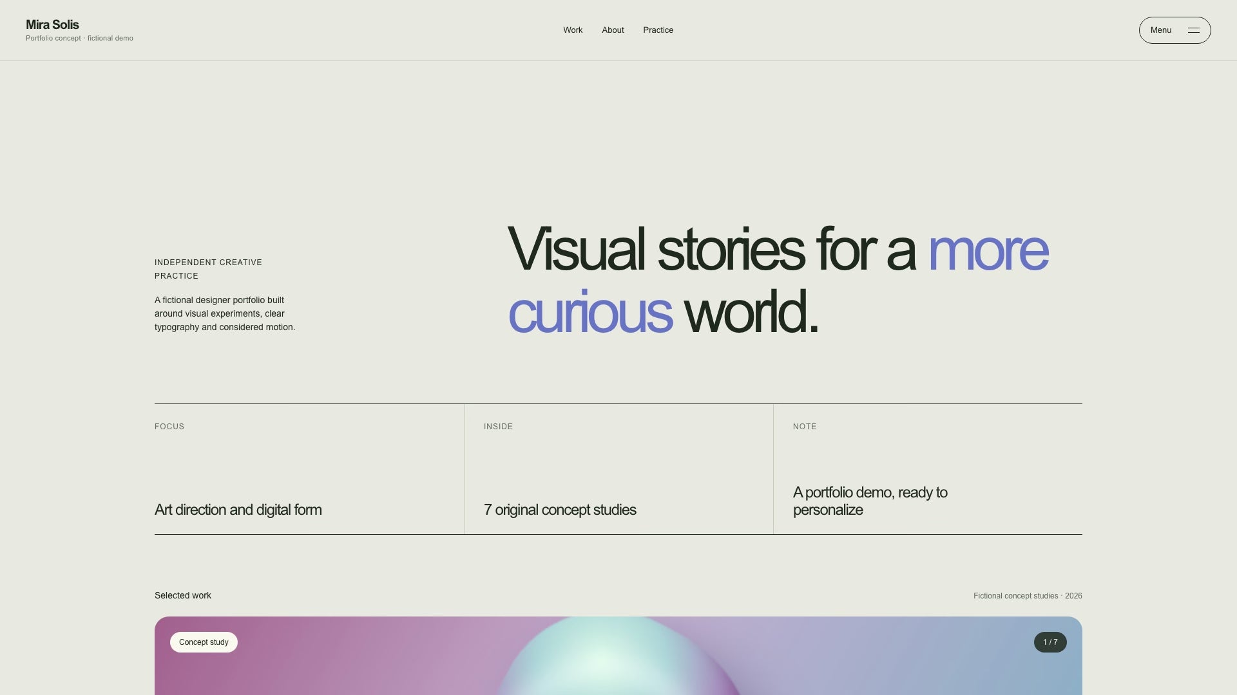Click the Mira Solis site logo
The width and height of the screenshot is (1237, 695).
[x=52, y=24]
